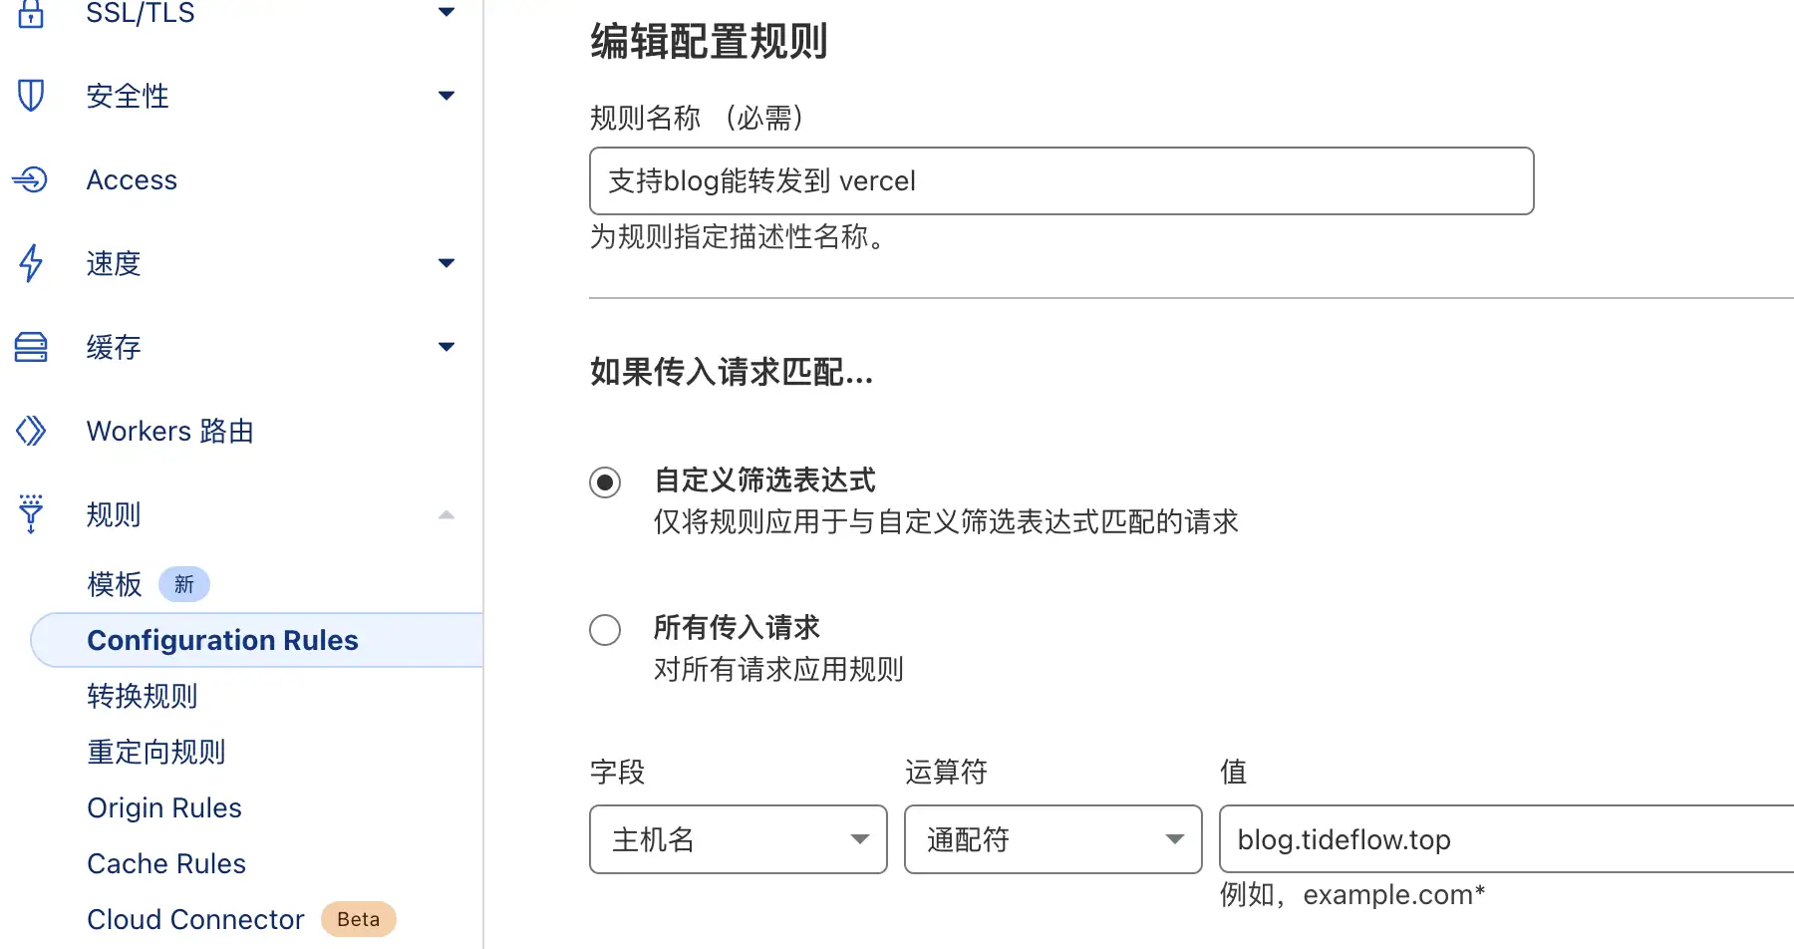
Task: Navigate to Cache Rules
Action: [166, 863]
